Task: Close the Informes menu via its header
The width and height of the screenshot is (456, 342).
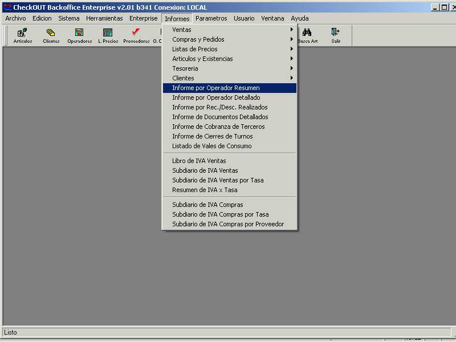Action: (177, 19)
